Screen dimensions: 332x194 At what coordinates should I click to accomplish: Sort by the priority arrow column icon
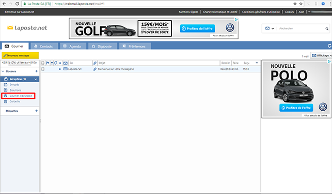(x=52, y=63)
